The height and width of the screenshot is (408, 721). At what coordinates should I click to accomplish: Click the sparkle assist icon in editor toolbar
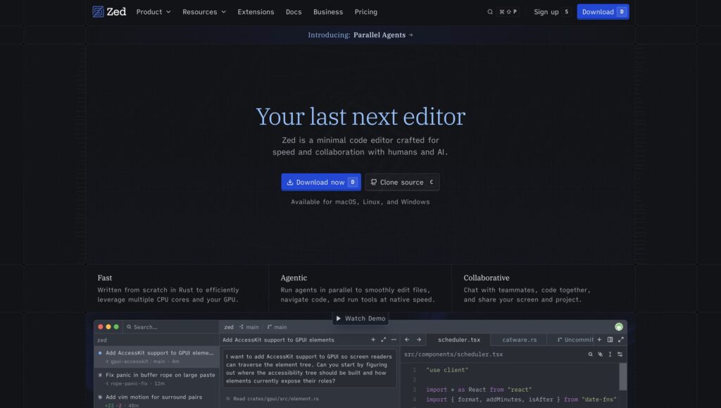[600, 354]
